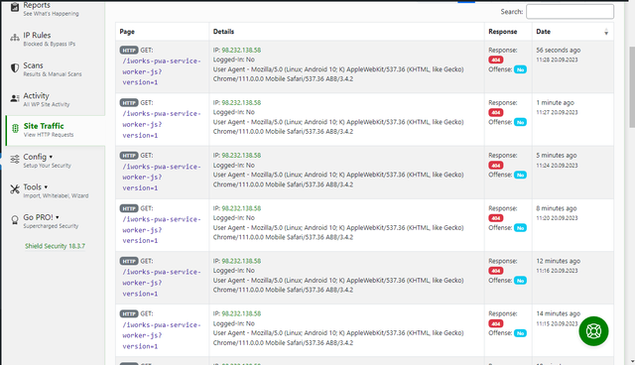Expand the Tools menu arrow
The image size is (635, 365).
tap(46, 186)
